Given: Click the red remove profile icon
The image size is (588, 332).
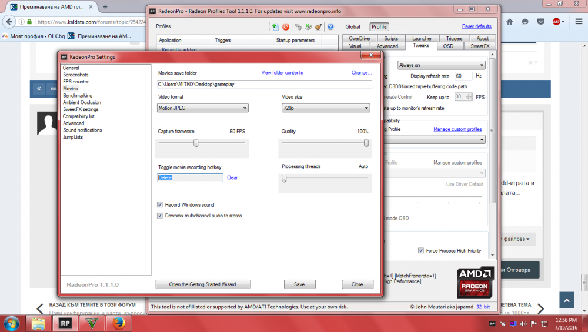Looking at the screenshot, I should pos(286,26).
